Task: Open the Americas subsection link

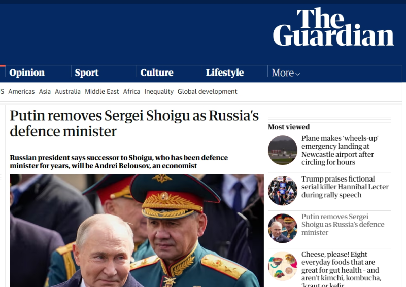Action: tap(21, 91)
